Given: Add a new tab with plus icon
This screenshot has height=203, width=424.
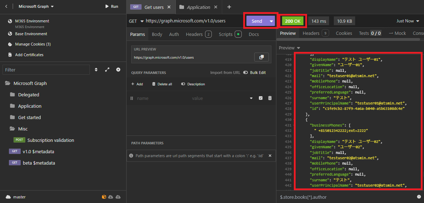Looking at the screenshot, I should point(229,7).
